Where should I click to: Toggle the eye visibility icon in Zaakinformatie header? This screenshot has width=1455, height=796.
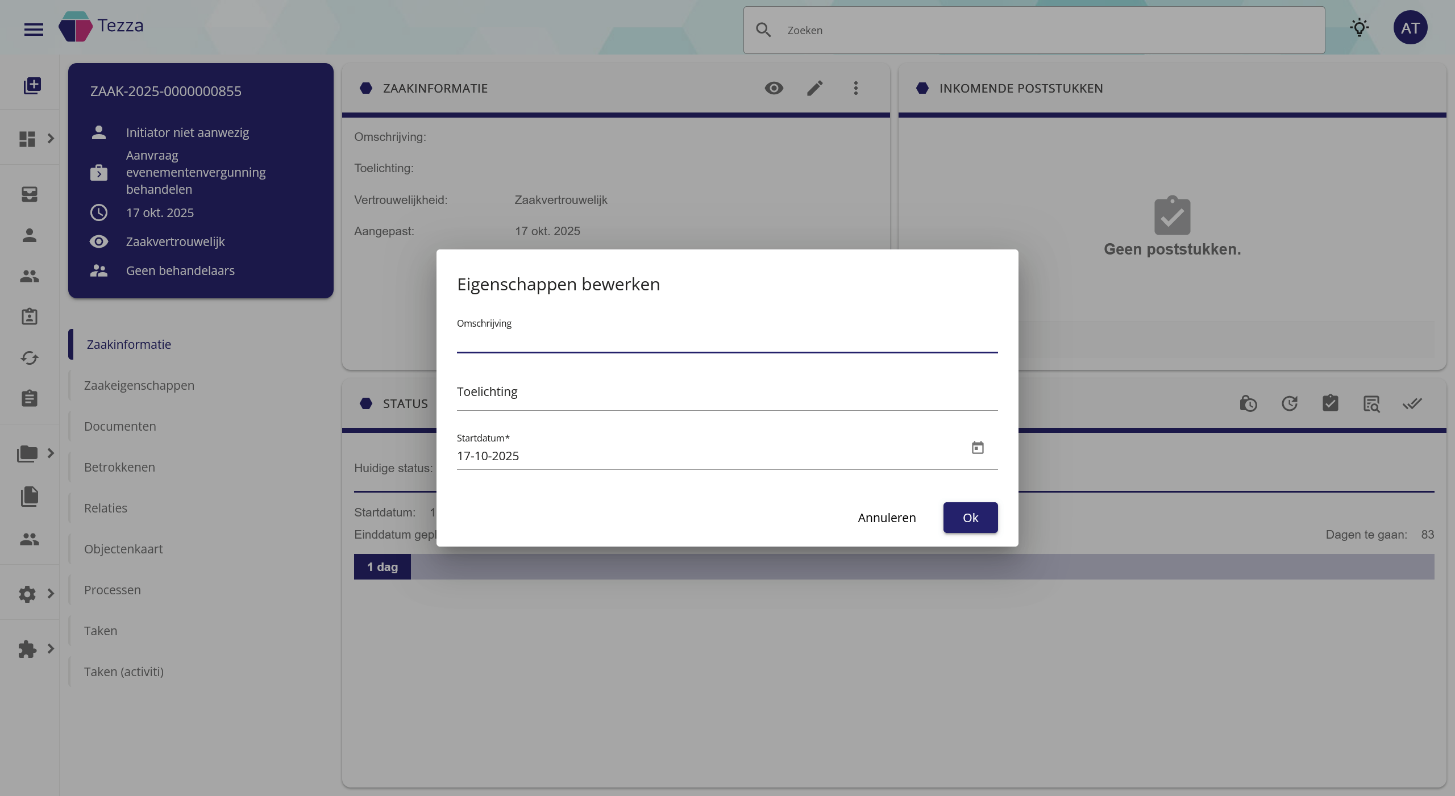coord(774,88)
